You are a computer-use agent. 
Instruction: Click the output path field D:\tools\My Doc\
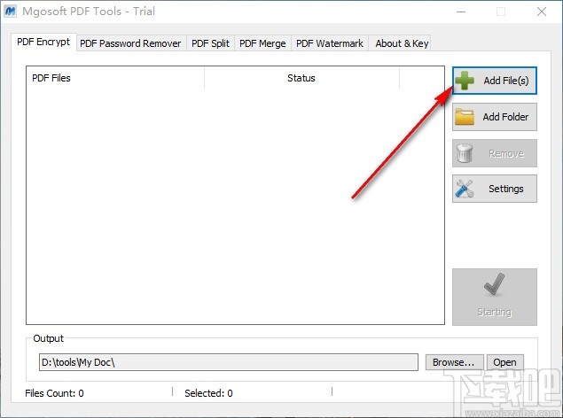[229, 362]
